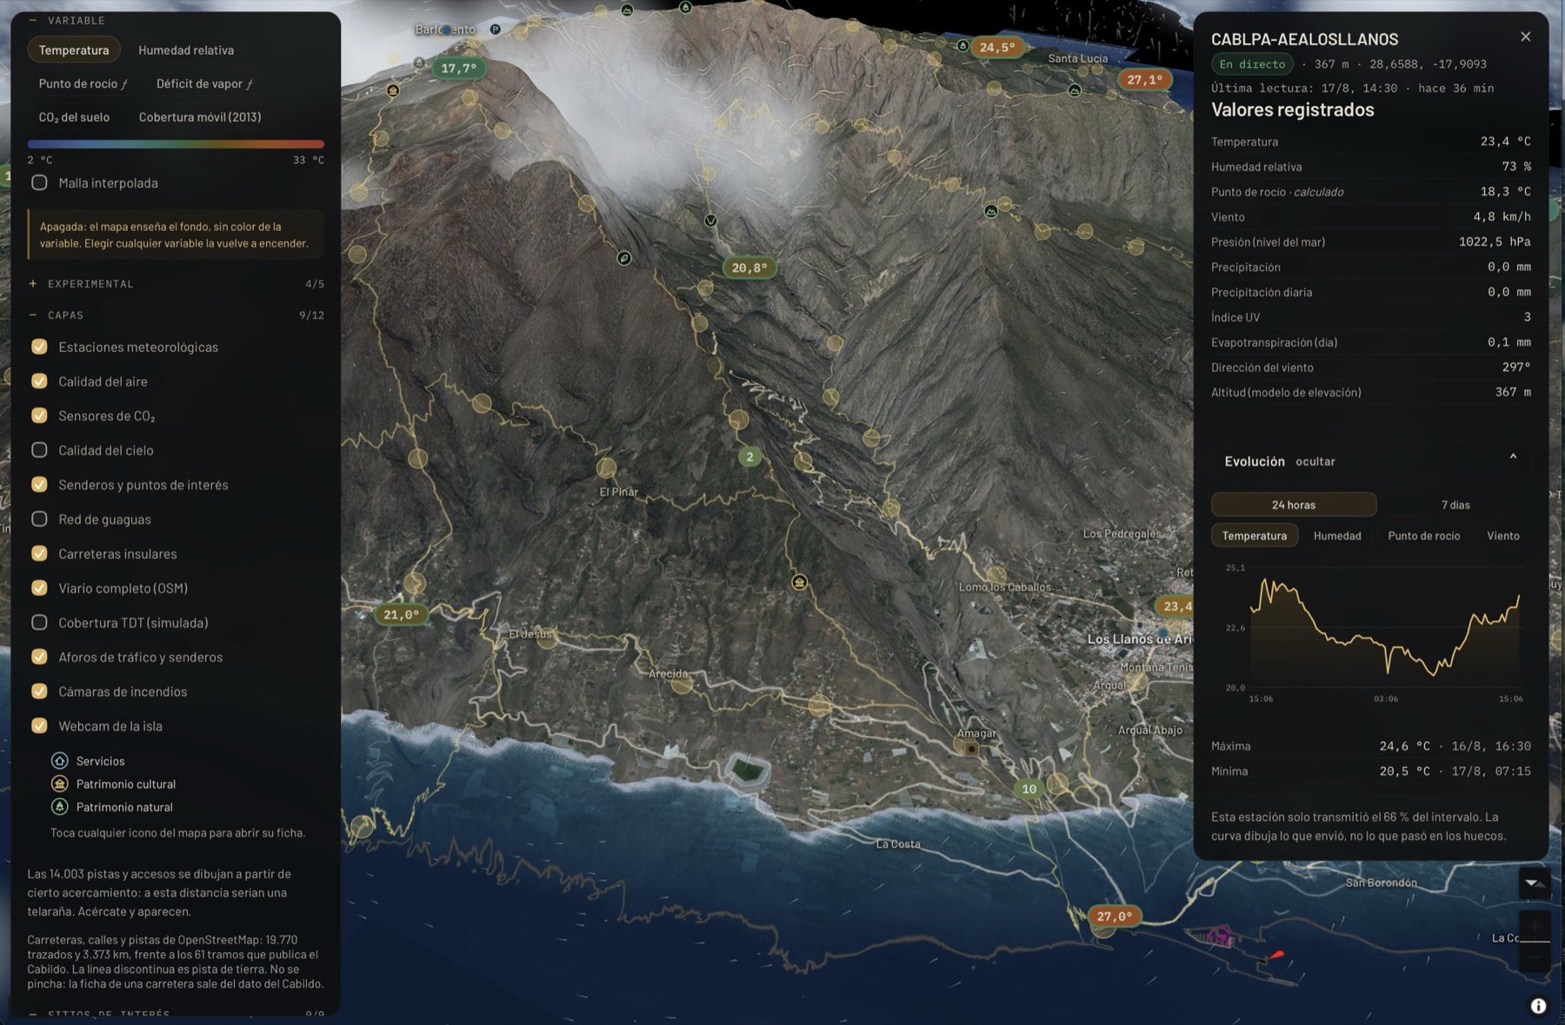Turn on Red de guaguas layer
This screenshot has height=1025, width=1565.
coord(39,519)
